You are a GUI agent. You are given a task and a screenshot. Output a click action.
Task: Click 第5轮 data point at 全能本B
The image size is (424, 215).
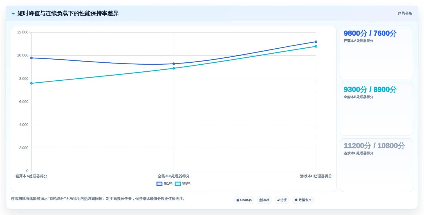(x=174, y=68)
